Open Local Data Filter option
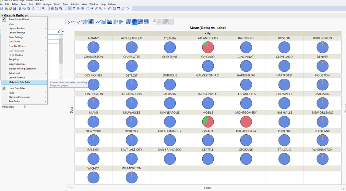 [x=17, y=88]
